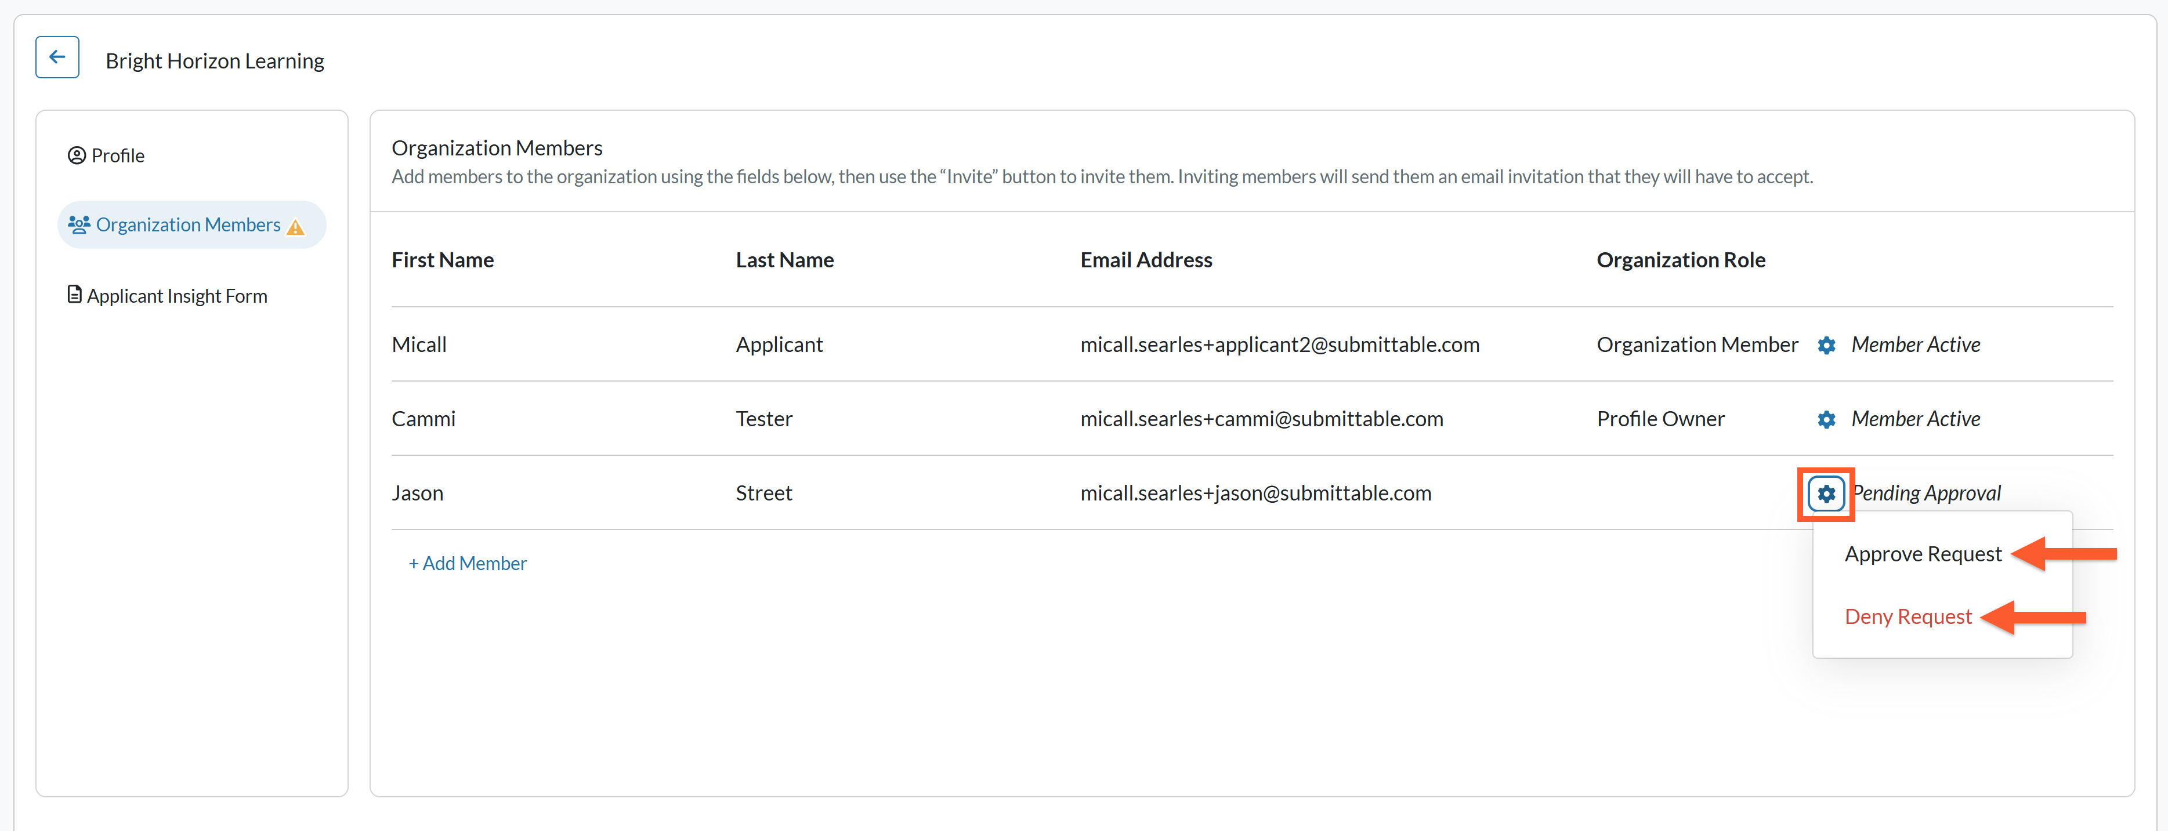
Task: Click the back arrow button
Action: [57, 57]
